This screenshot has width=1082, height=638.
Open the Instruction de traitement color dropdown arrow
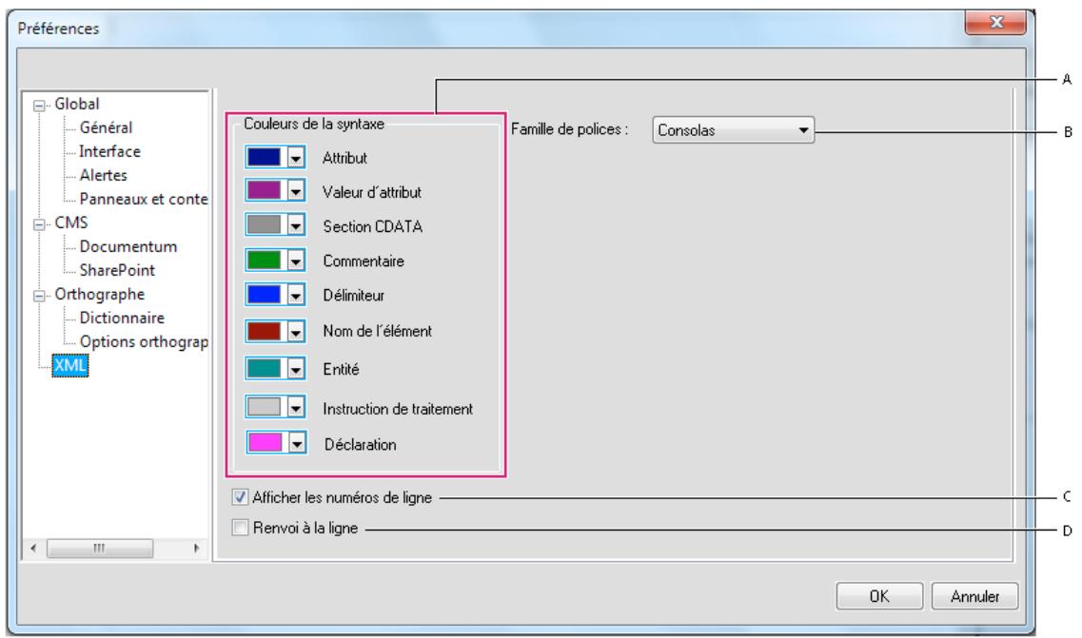pyautogui.click(x=295, y=408)
